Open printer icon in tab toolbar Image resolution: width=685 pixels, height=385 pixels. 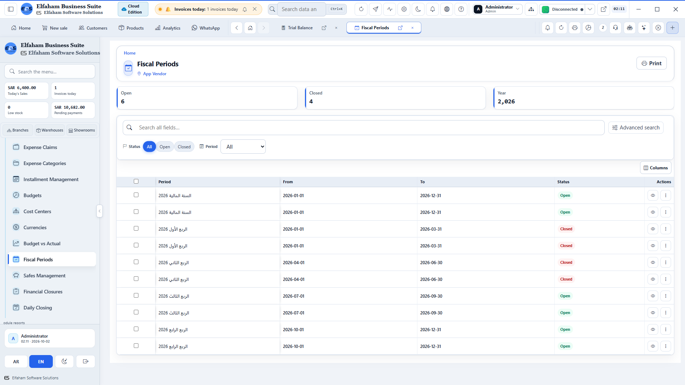[x=574, y=28]
